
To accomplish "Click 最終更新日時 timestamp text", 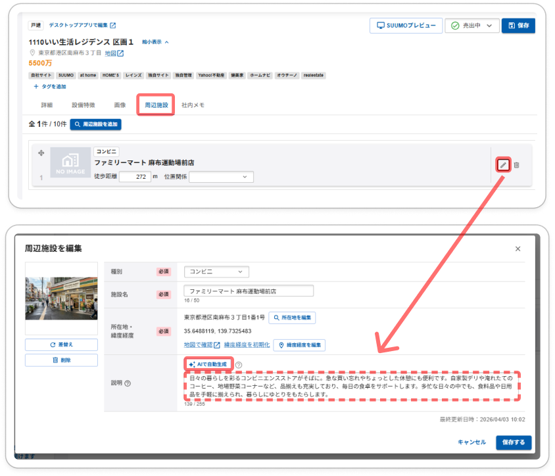I will (482, 419).
